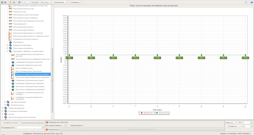
Task: Click graph icon of Коэффициент для расчёта мощности
Action: 10,39
